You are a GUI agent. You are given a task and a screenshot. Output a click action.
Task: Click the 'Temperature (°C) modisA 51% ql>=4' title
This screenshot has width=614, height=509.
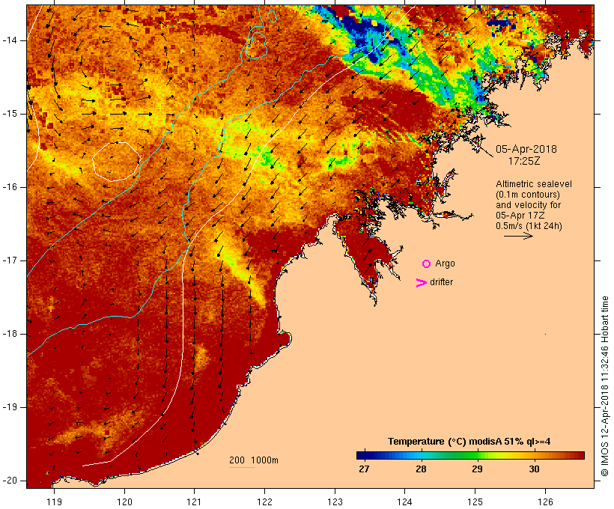click(469, 442)
